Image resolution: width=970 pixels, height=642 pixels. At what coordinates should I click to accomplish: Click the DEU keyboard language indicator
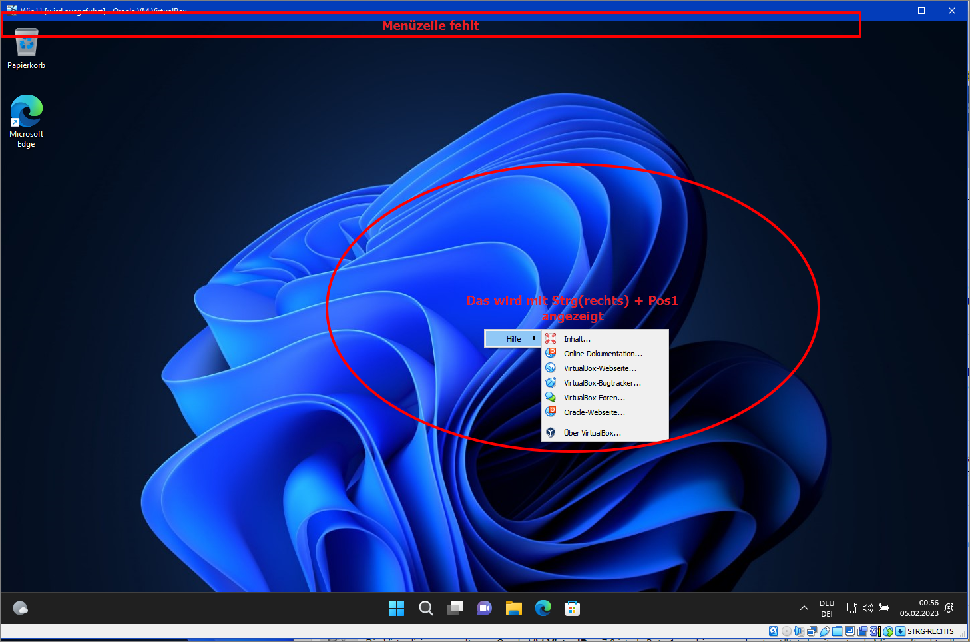coord(827,609)
